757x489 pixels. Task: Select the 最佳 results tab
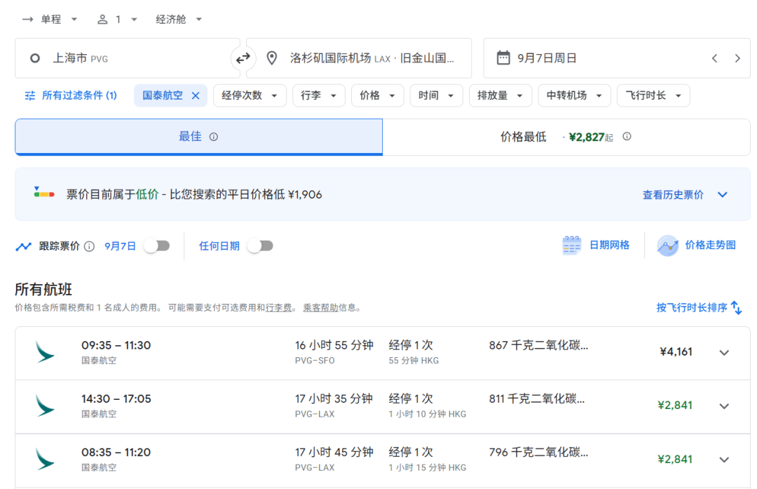click(190, 137)
